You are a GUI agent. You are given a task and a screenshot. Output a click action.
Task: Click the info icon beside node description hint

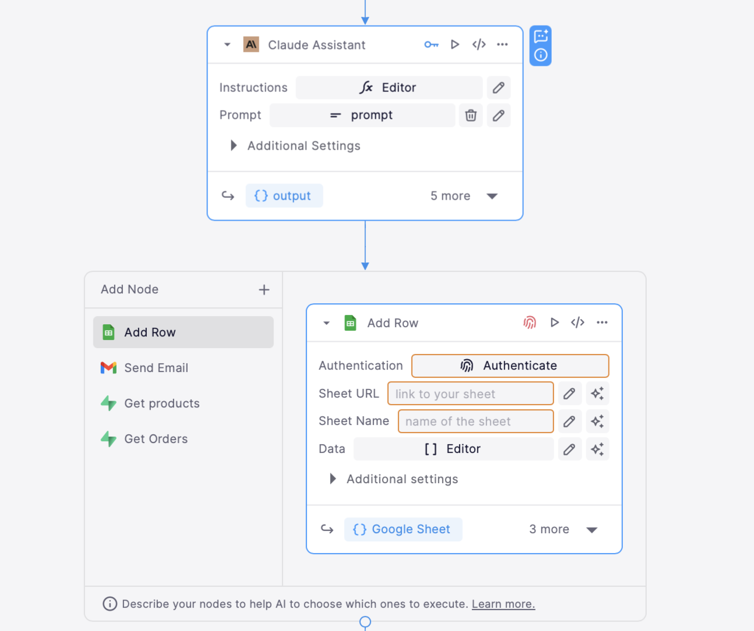pyautogui.click(x=110, y=604)
